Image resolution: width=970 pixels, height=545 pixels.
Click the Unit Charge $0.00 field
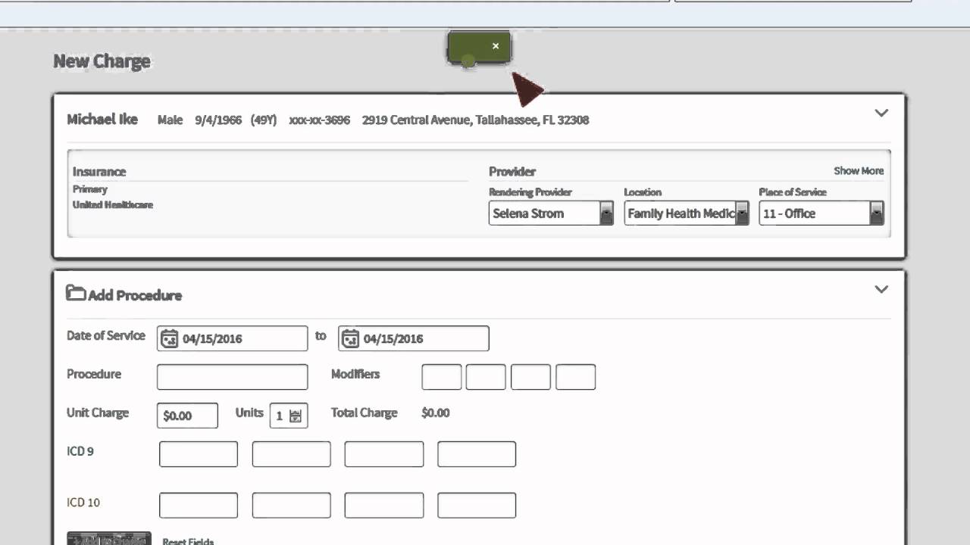187,416
